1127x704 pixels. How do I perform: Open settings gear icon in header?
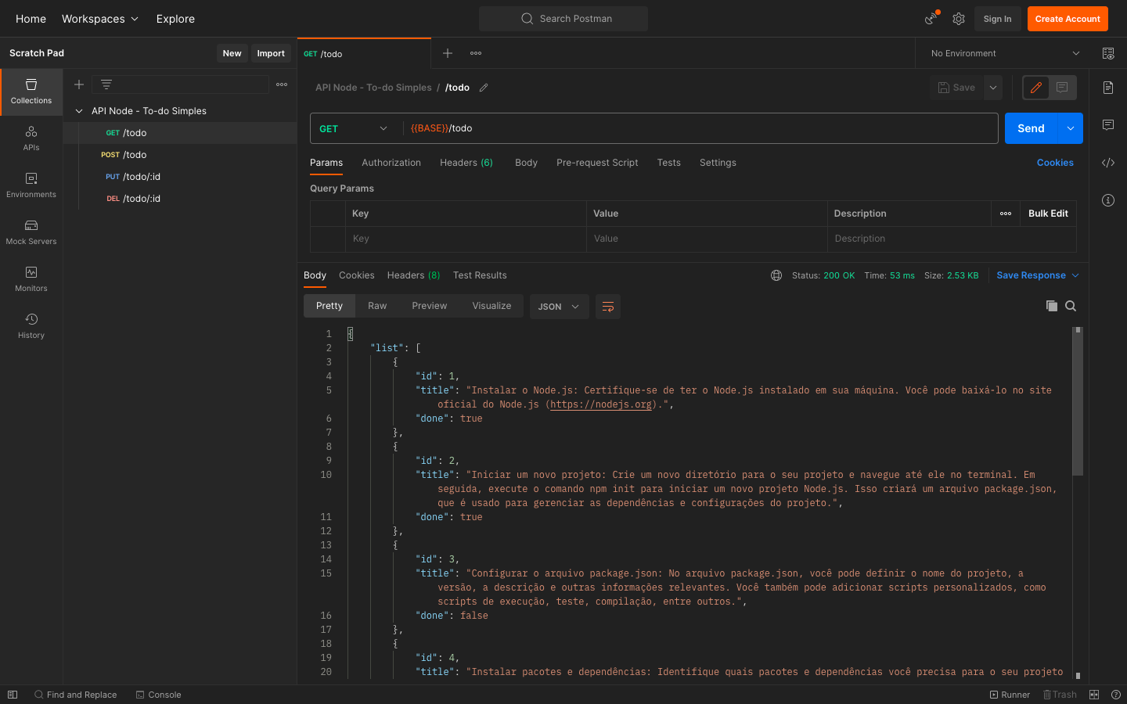pos(959,19)
